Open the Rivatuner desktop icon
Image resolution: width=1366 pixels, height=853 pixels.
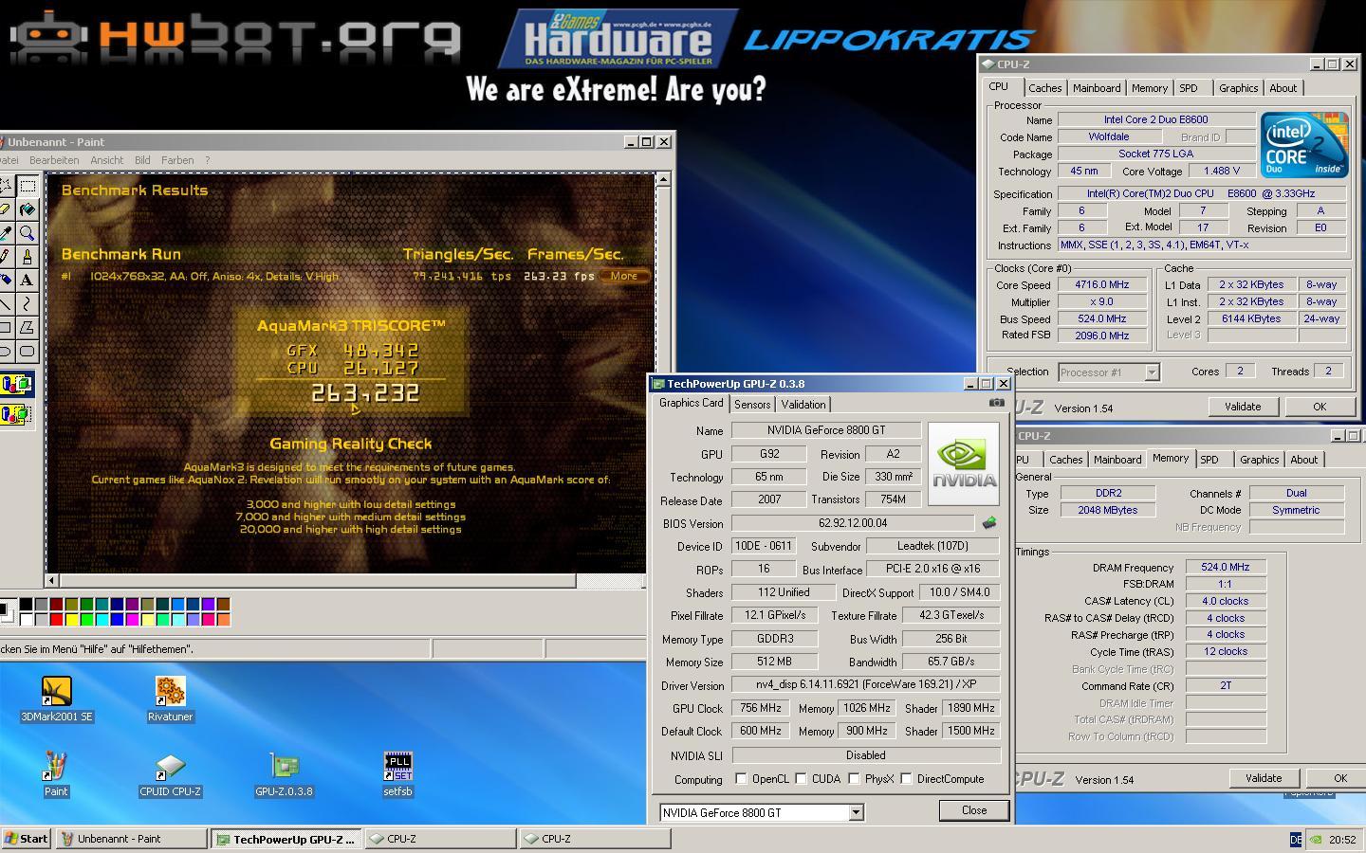coord(171,699)
